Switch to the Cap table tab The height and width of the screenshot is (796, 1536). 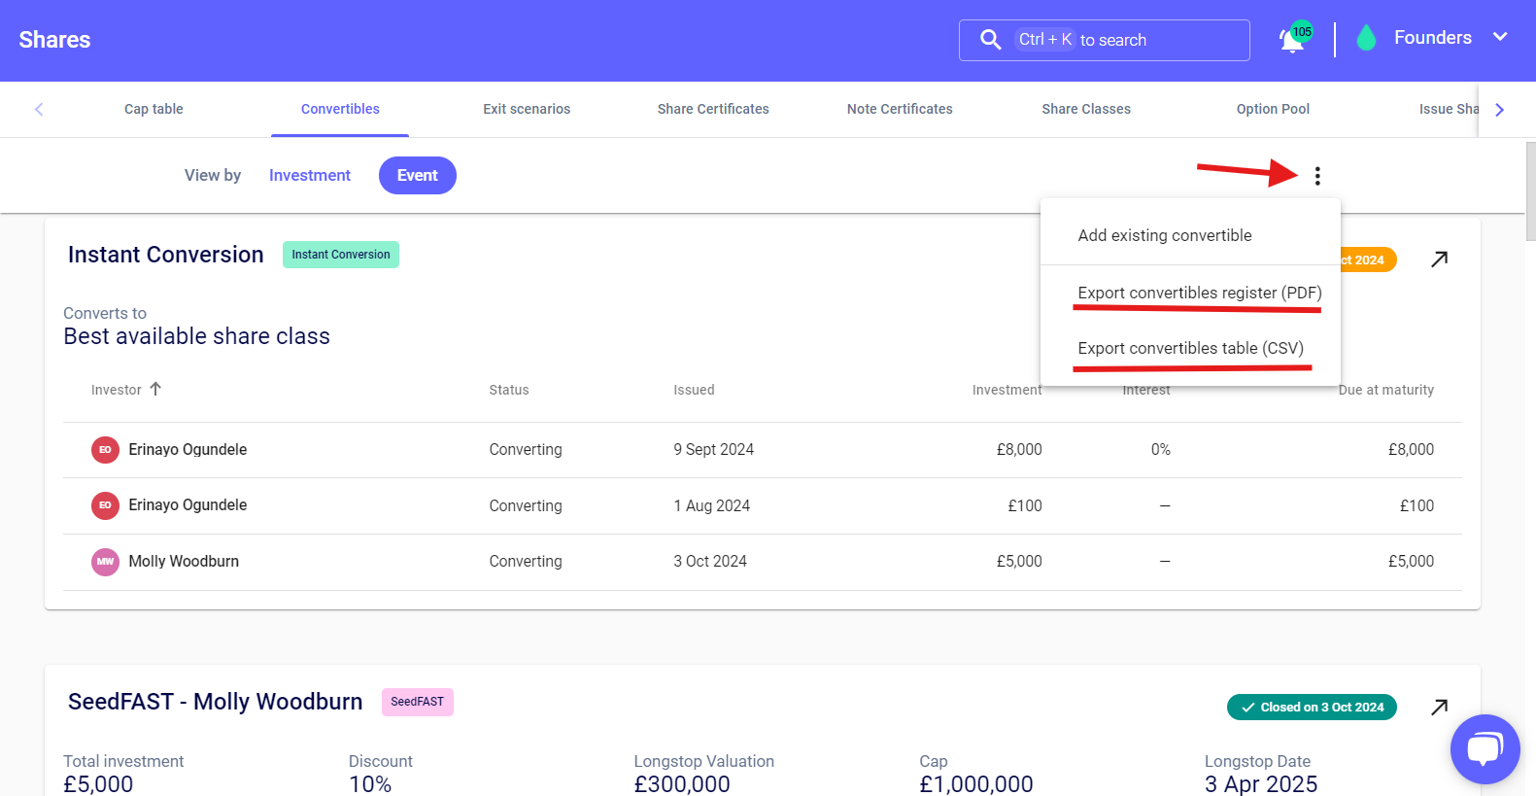pyautogui.click(x=154, y=109)
